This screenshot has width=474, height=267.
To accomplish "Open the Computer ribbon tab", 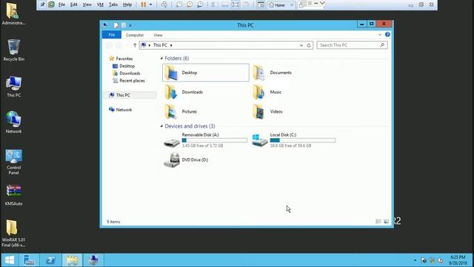I will point(135,35).
